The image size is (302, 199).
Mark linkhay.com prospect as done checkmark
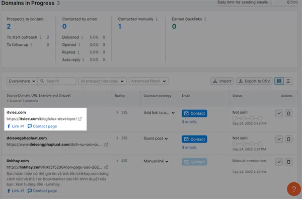[279, 162]
